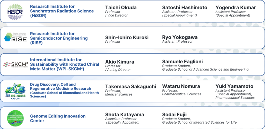Click on Yogendra Kumar's name
This screenshot has width=265, height=129.
click(235, 7)
